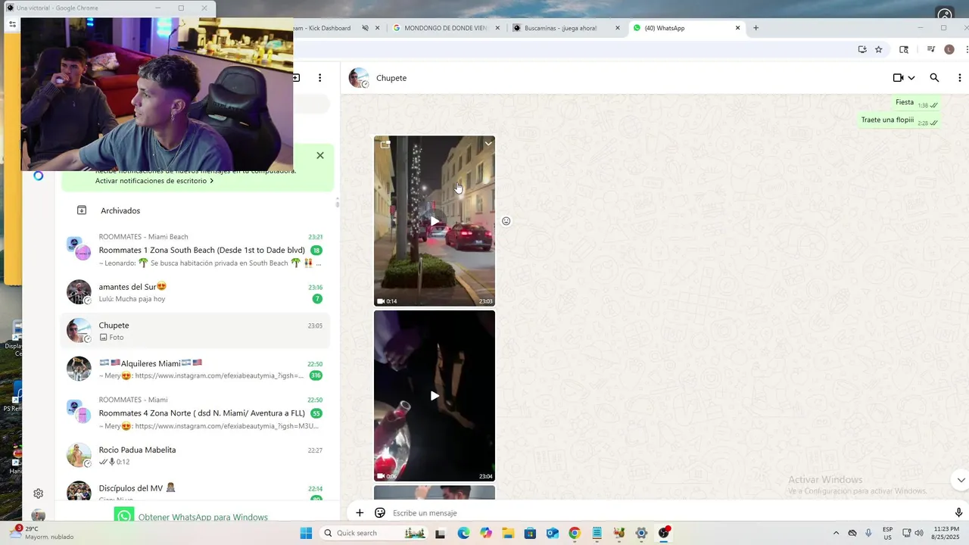
Task: Open the chat list three-dot menu
Action: (x=320, y=78)
